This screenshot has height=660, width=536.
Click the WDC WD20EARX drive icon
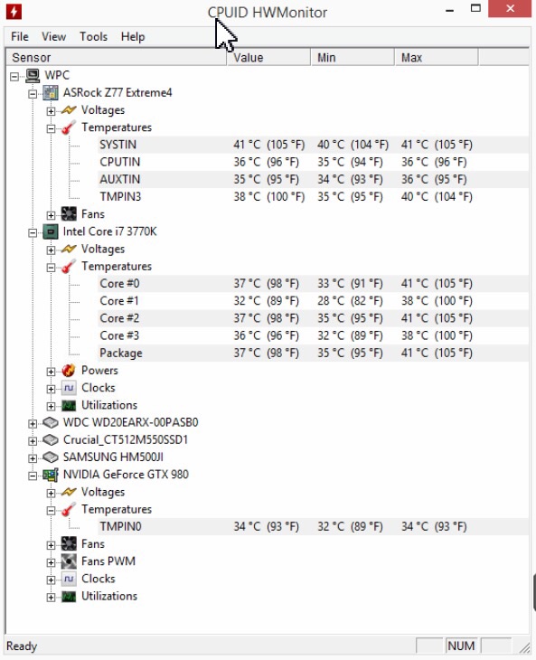coord(51,422)
